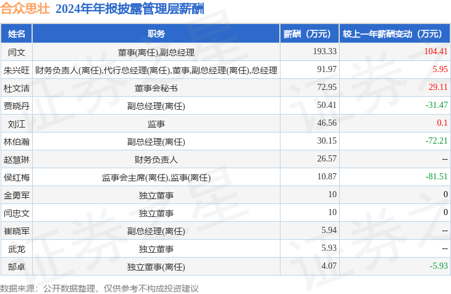Click the name 闫忠文

pyautogui.click(x=17, y=213)
